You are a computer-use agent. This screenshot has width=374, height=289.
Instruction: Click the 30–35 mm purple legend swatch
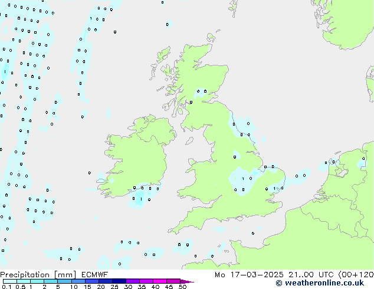click(x=133, y=281)
